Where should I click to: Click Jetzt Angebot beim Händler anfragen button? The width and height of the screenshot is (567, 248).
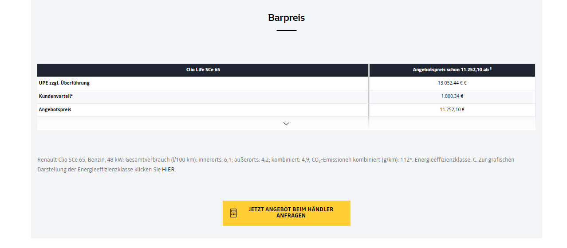287,213
